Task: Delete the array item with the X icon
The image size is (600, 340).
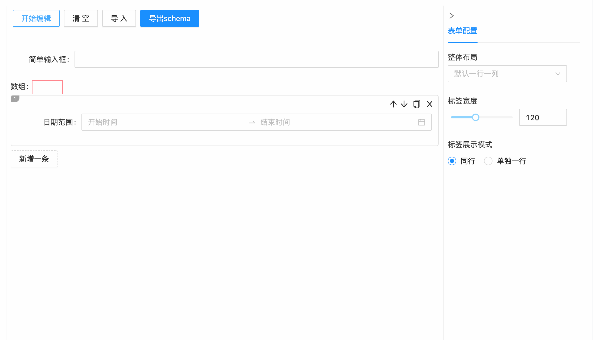Action: pyautogui.click(x=430, y=104)
